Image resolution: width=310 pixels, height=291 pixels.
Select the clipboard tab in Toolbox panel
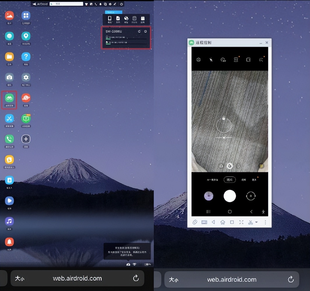[x=134, y=19]
